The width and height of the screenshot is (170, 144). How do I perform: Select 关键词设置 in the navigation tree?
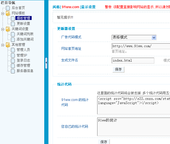click(20, 29)
